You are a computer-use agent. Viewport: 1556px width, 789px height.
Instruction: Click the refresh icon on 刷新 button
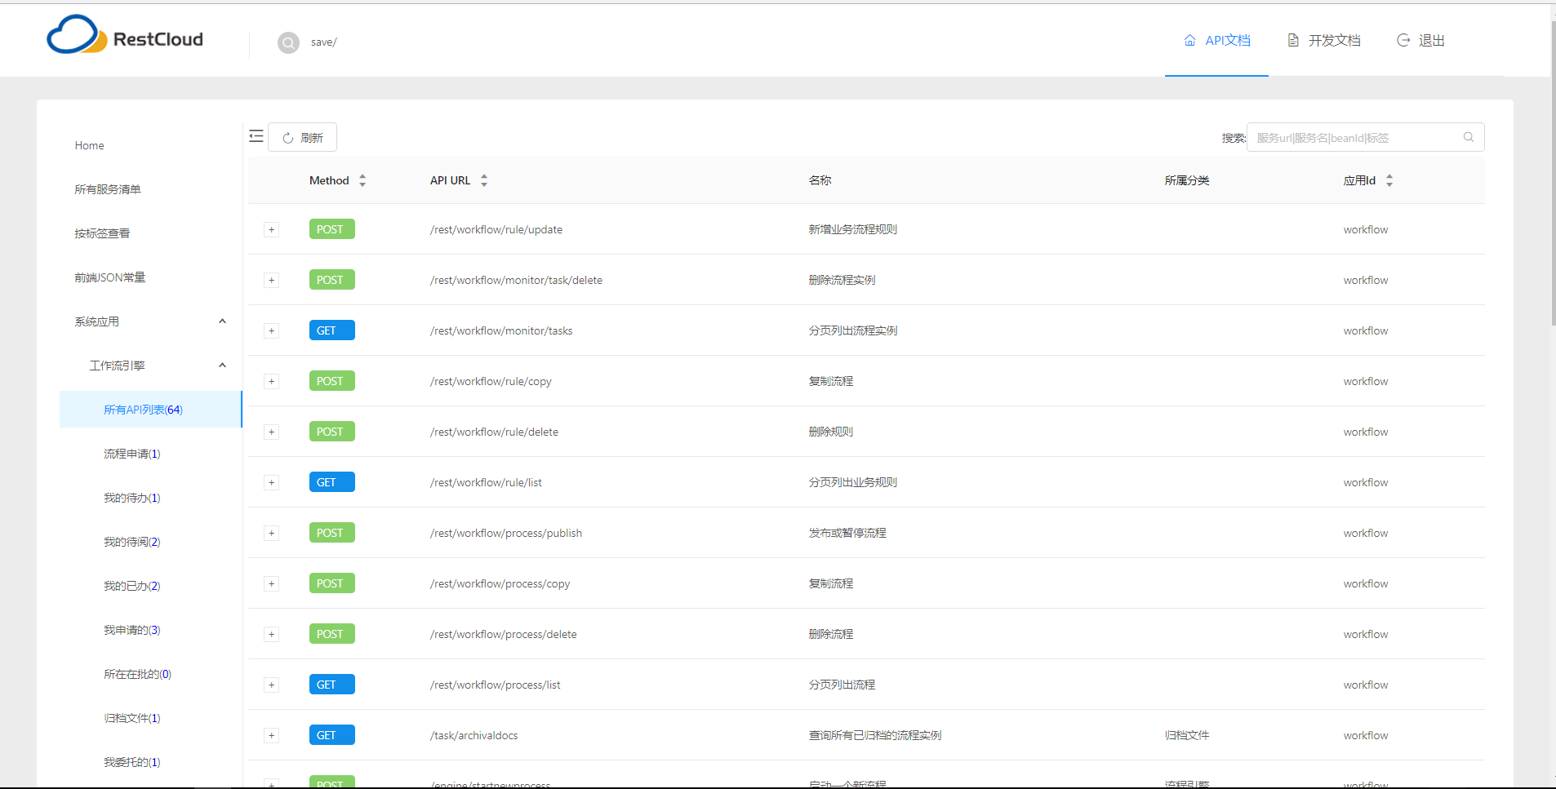288,137
